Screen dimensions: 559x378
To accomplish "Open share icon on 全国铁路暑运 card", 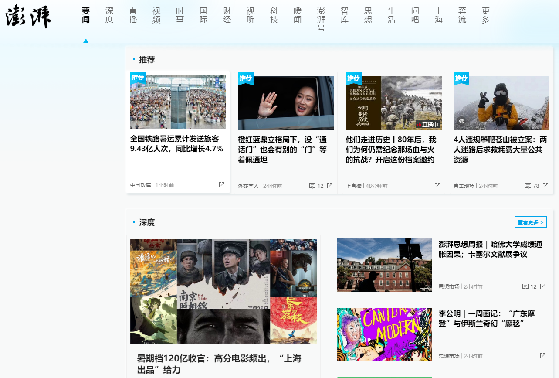I will coord(222,185).
